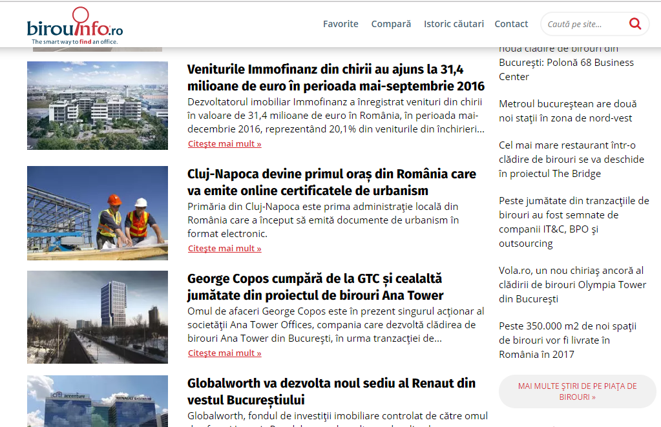Open the George Copos Ana Tower article
The image size is (661, 427).
[313, 287]
